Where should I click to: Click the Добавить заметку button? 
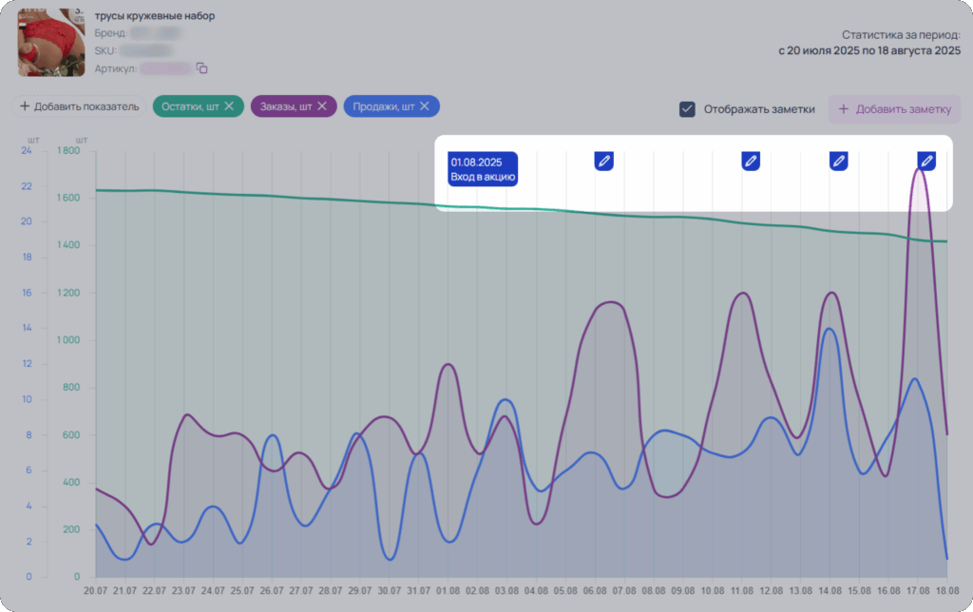(x=894, y=109)
